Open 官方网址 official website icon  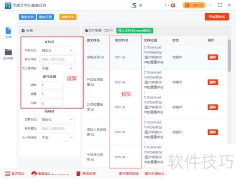[x=8, y=173]
